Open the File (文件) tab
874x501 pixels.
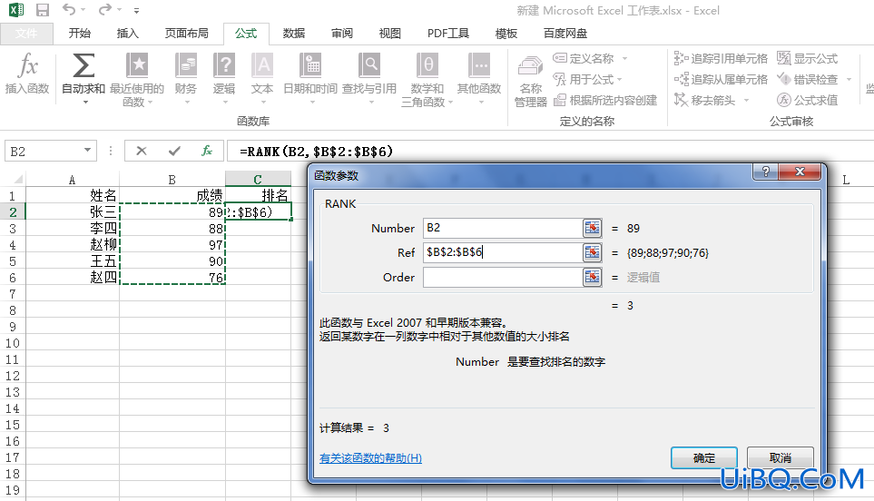pos(26,34)
